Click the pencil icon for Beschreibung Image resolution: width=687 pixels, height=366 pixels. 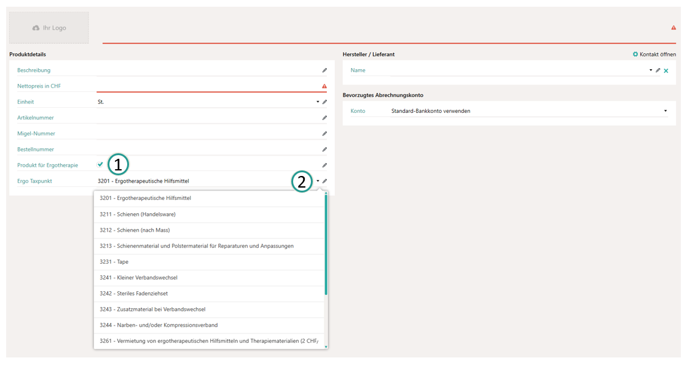[x=324, y=71]
